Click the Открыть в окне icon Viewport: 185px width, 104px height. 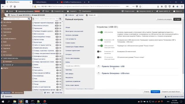(123, 11)
